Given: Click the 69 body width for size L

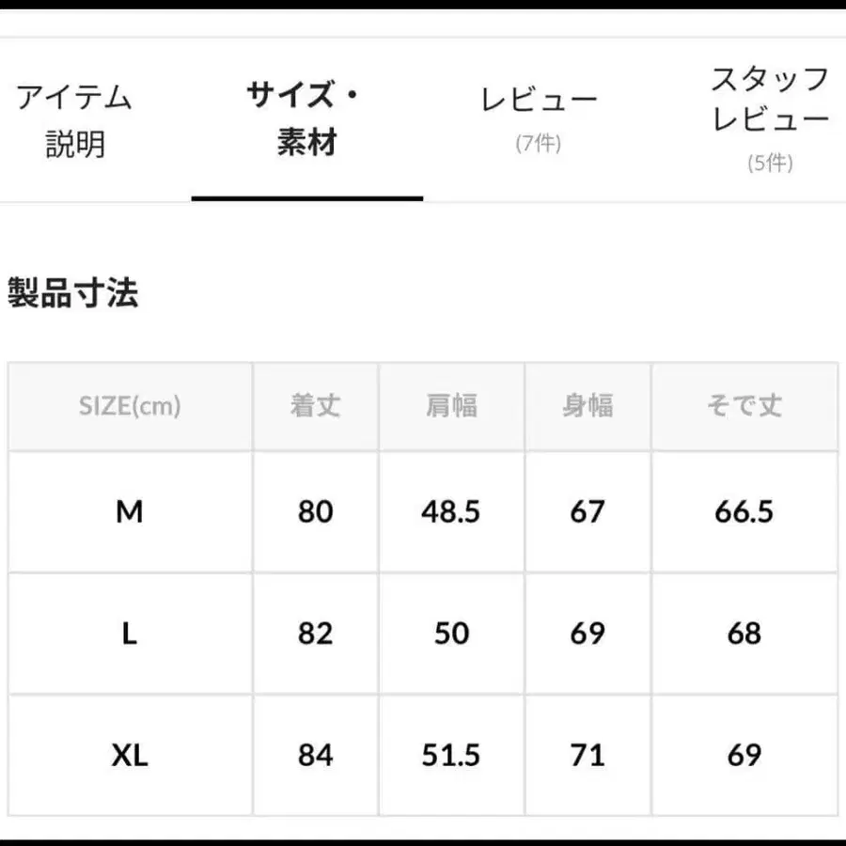Looking at the screenshot, I should (x=587, y=633).
